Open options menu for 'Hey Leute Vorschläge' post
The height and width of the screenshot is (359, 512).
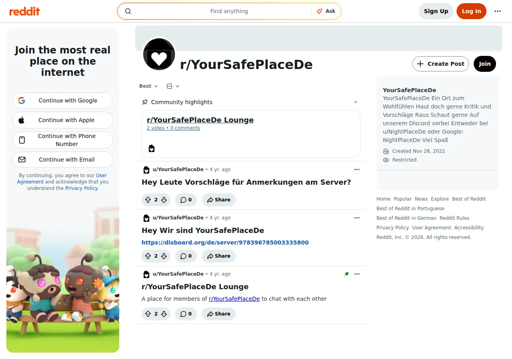(357, 170)
